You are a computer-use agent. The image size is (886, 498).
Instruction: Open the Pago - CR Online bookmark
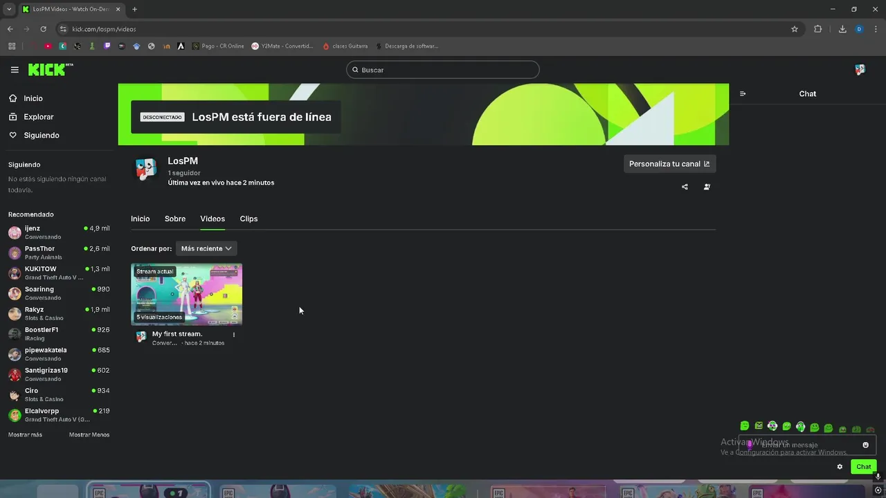point(218,46)
